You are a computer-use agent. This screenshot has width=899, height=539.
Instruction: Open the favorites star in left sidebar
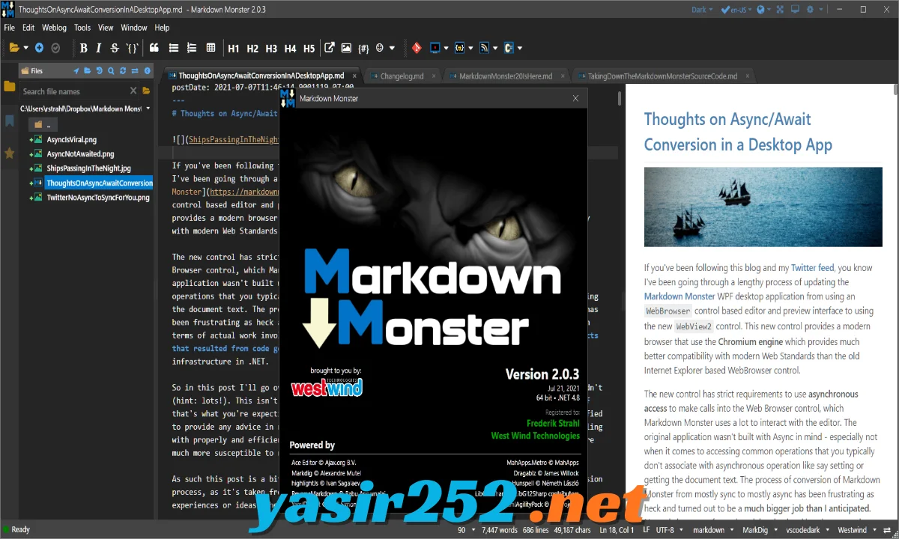click(x=9, y=153)
